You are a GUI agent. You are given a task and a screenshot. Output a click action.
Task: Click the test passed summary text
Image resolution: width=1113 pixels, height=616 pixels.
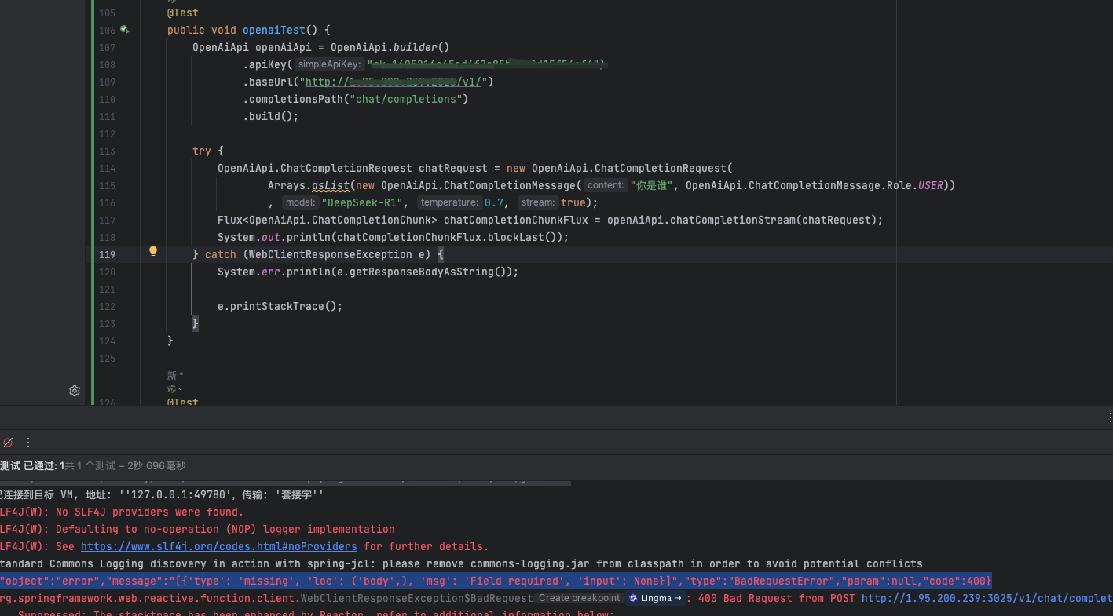[93, 465]
